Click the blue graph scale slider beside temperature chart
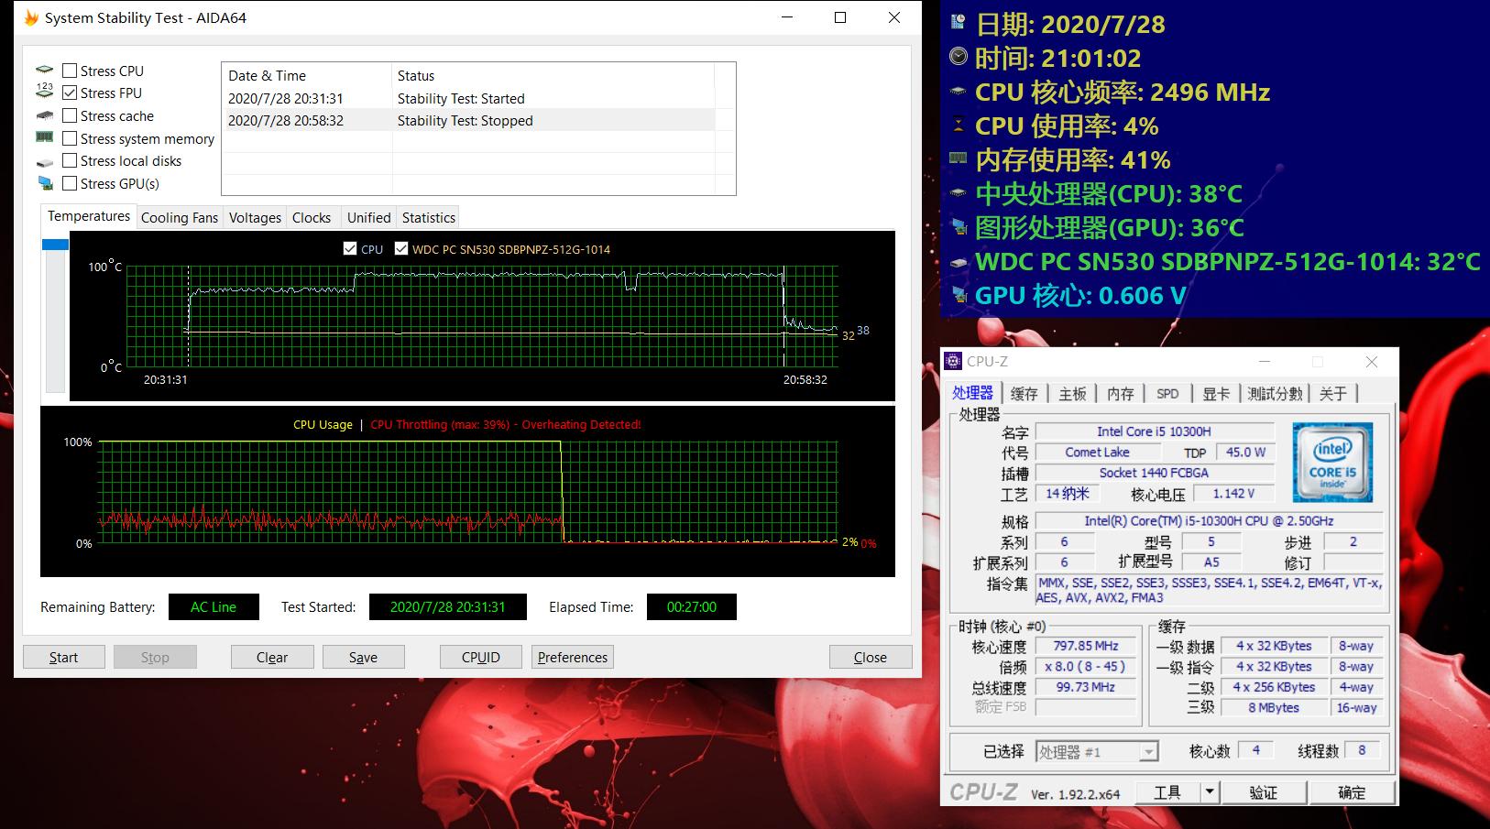The height and width of the screenshot is (829, 1490). 55,245
